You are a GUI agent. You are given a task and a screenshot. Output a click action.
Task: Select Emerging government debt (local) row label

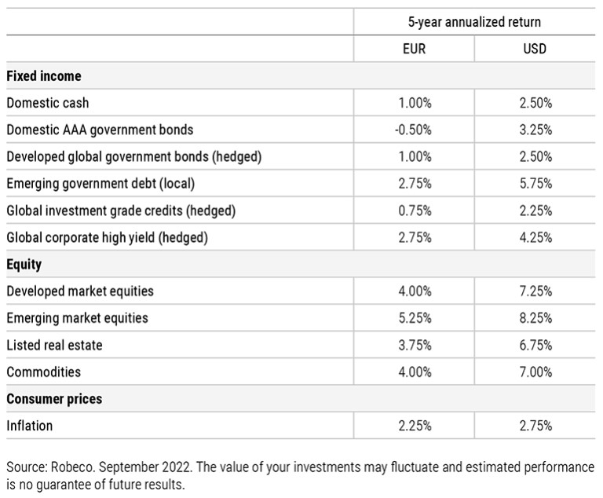pyautogui.click(x=100, y=184)
